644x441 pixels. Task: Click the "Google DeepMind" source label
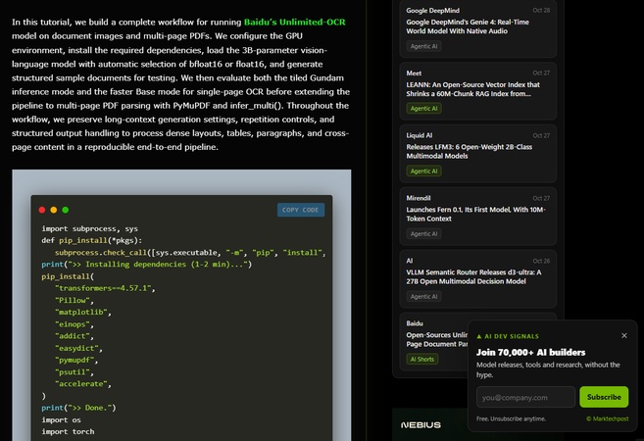tap(433, 11)
